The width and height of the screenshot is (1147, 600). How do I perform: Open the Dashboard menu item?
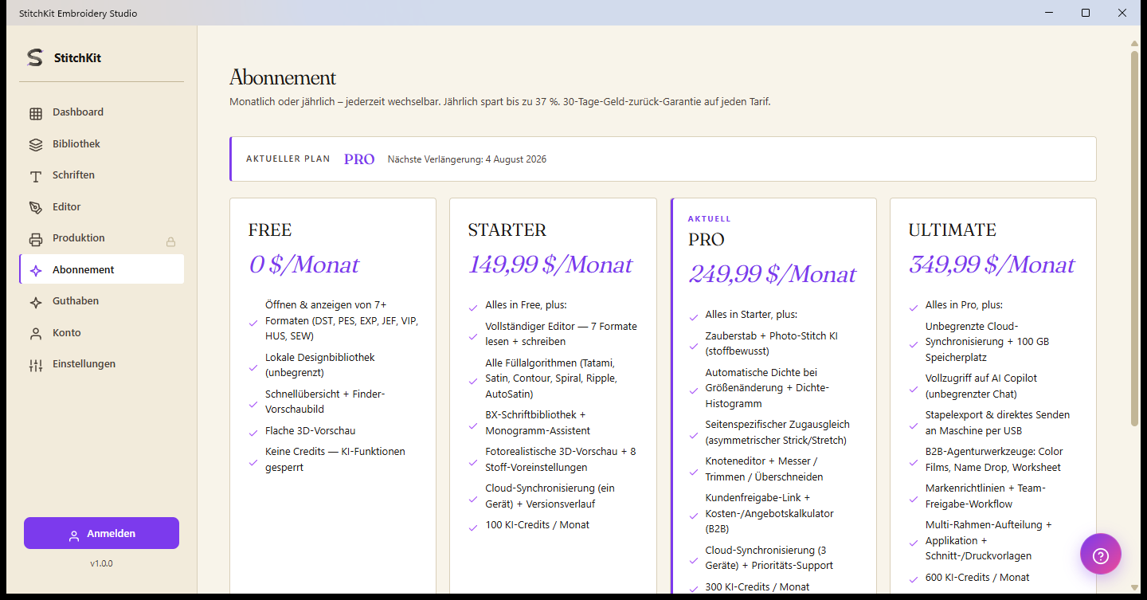tap(101, 112)
